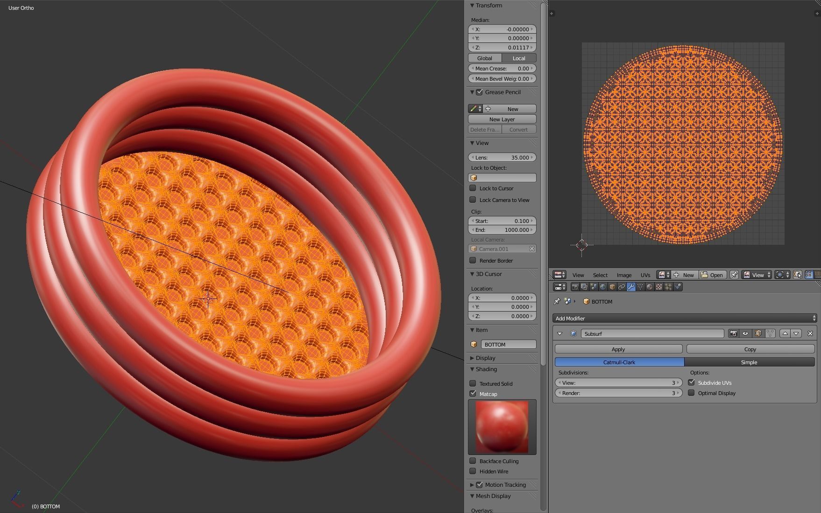Enable Lock to Cursor checkbox
The width and height of the screenshot is (821, 513).
473,188
